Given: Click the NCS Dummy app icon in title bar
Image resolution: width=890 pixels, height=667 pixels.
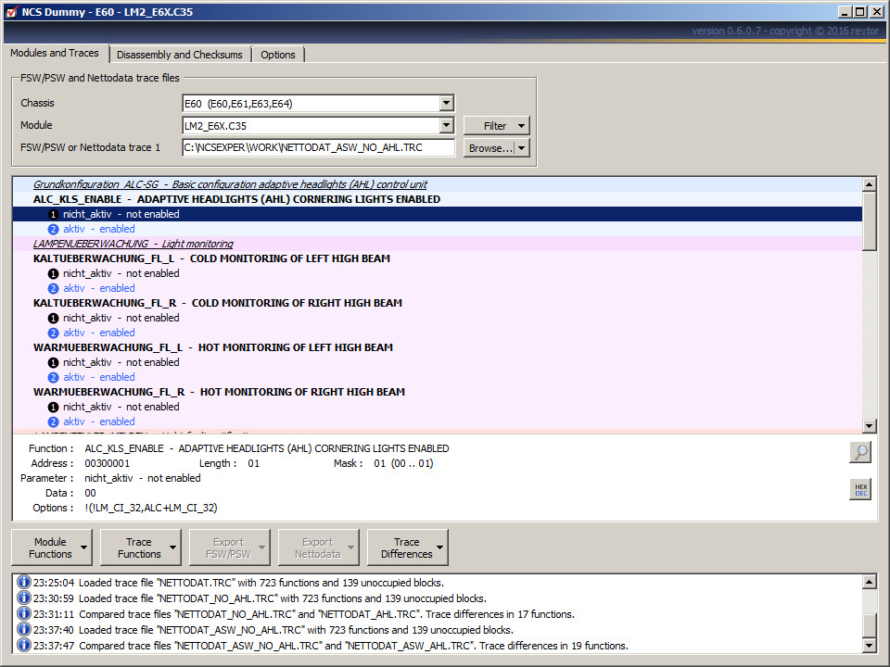Looking at the screenshot, I should click(11, 12).
